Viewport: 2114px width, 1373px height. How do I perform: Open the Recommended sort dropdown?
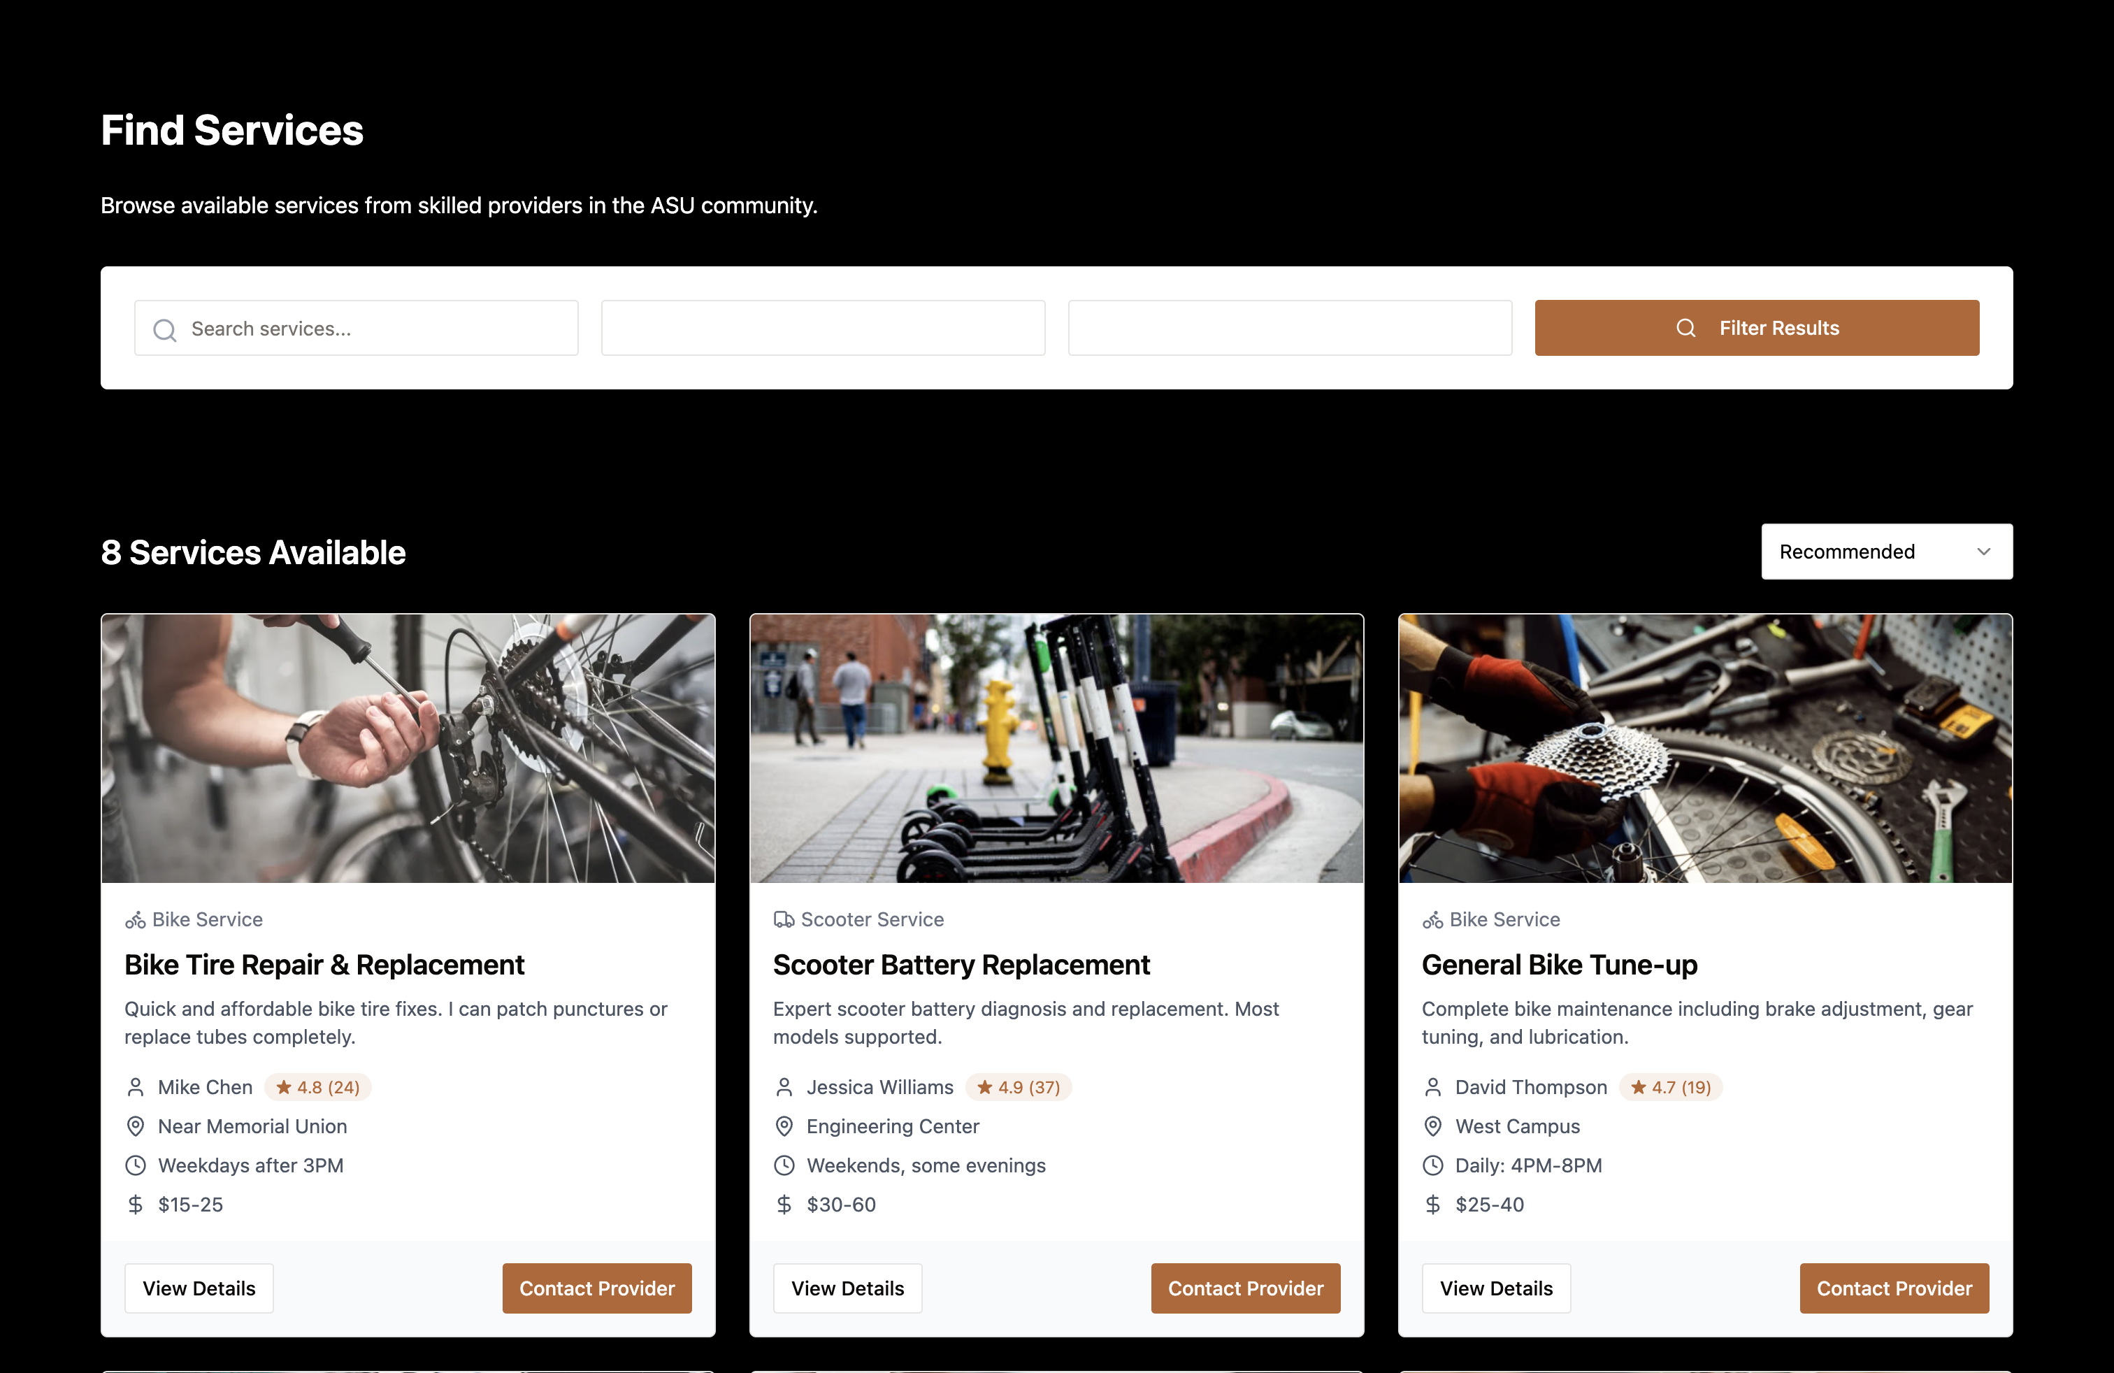coord(1885,552)
